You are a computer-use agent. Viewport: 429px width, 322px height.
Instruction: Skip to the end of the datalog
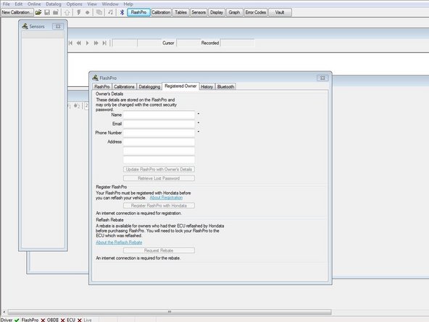coord(104,43)
